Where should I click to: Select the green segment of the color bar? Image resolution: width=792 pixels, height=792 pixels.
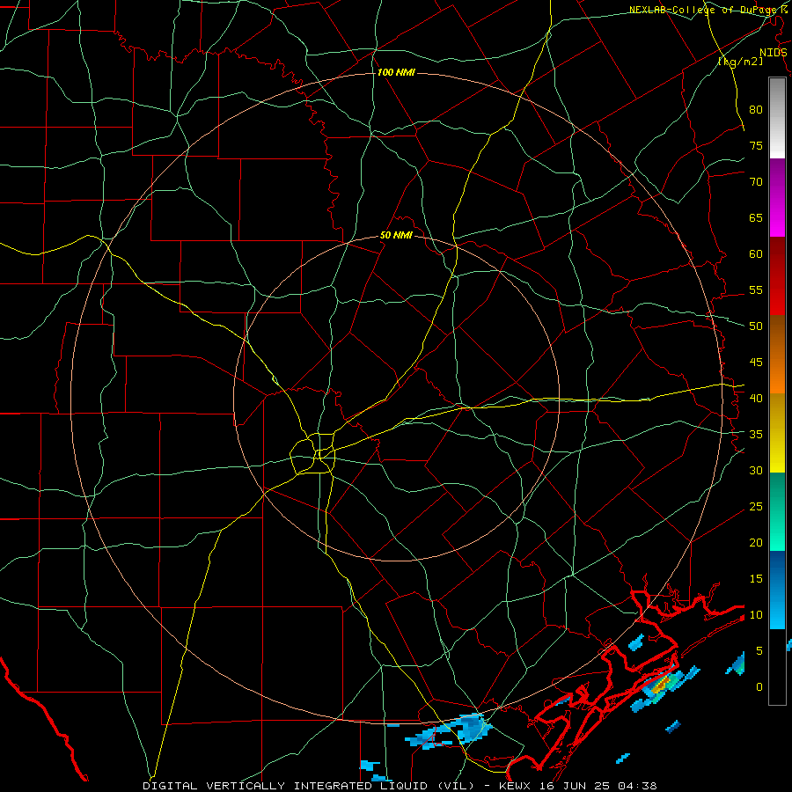pyautogui.click(x=777, y=511)
